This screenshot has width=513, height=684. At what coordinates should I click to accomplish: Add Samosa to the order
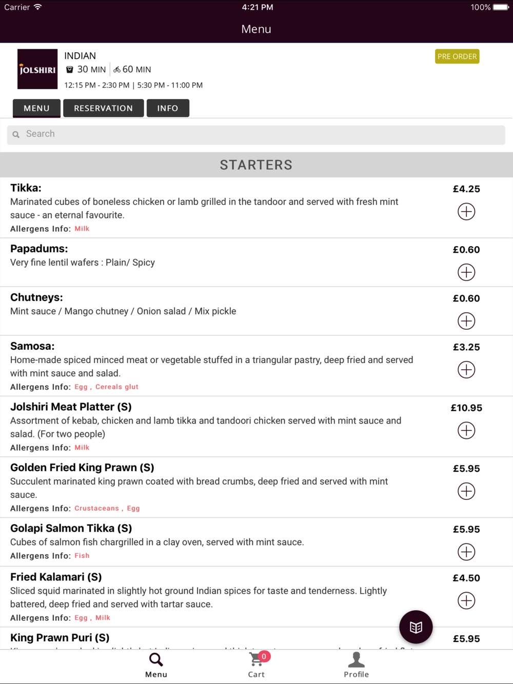coord(466,370)
